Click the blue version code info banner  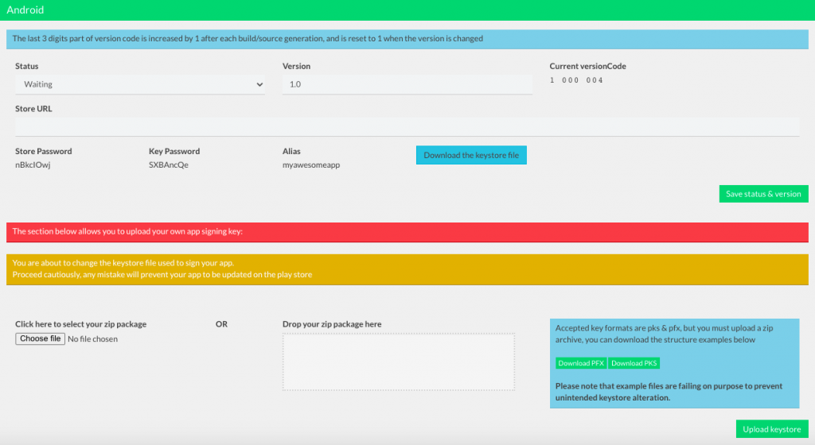pos(407,39)
